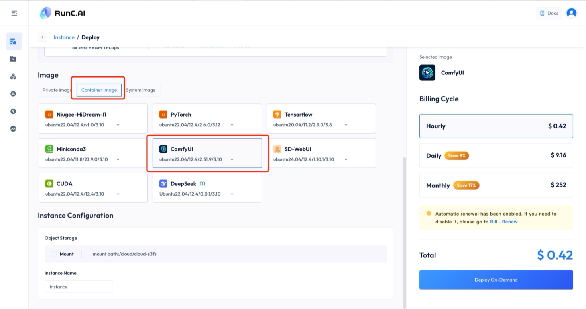Switch to the System image tab
Screen dimensions: 586x309
[x=141, y=90]
